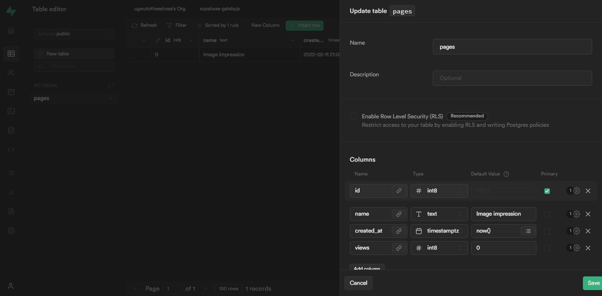Open default value suggestions list for created_at
The height and width of the screenshot is (296, 602).
(x=528, y=231)
